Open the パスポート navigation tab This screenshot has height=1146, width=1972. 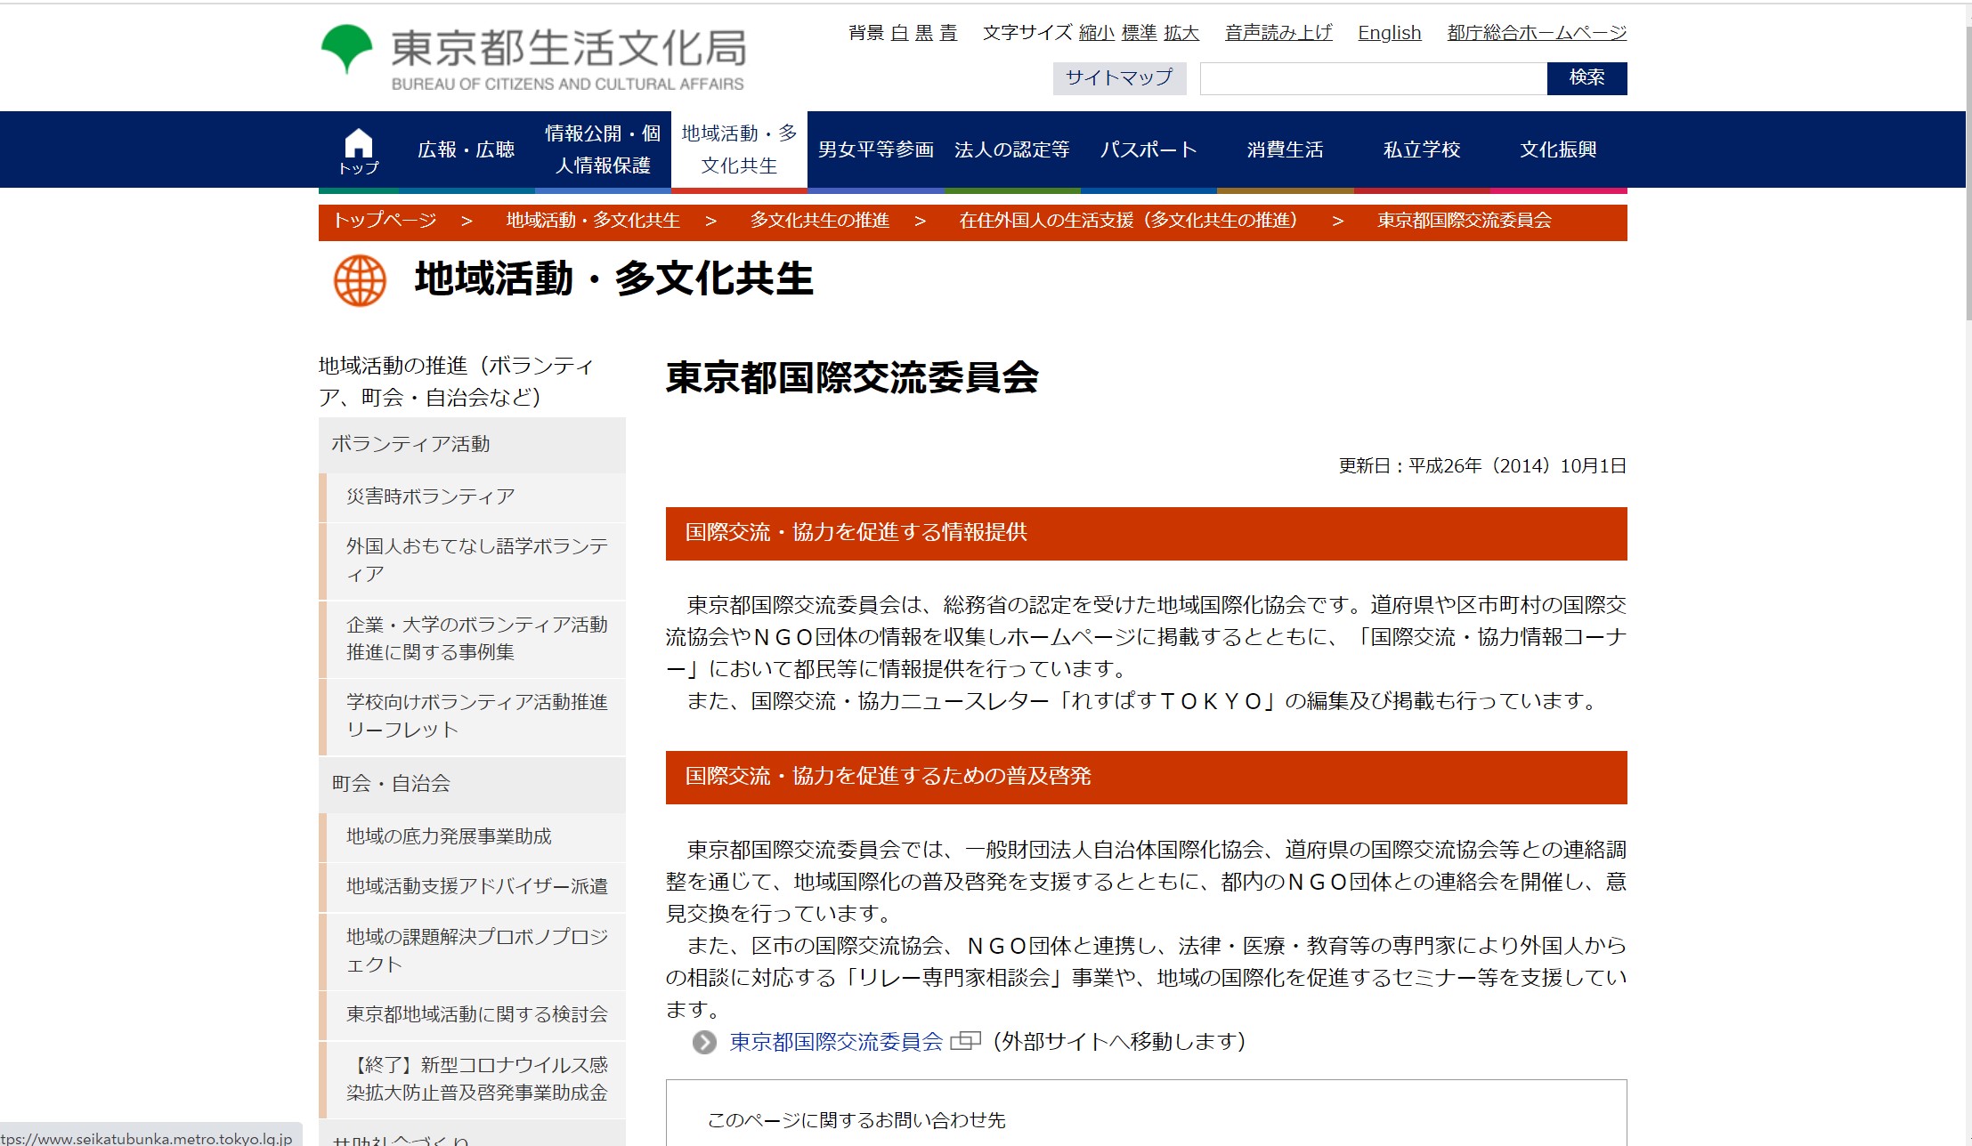pyautogui.click(x=1148, y=149)
